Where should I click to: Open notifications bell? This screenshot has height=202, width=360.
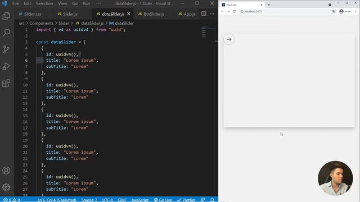click(x=212, y=200)
